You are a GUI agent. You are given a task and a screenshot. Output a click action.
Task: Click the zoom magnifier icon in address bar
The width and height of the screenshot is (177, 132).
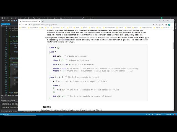coord(157,25)
